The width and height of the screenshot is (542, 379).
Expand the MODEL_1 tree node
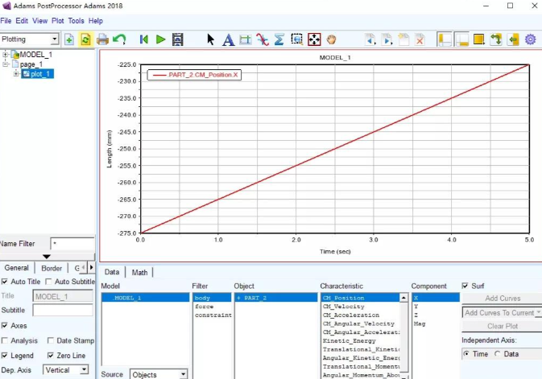[x=6, y=55]
